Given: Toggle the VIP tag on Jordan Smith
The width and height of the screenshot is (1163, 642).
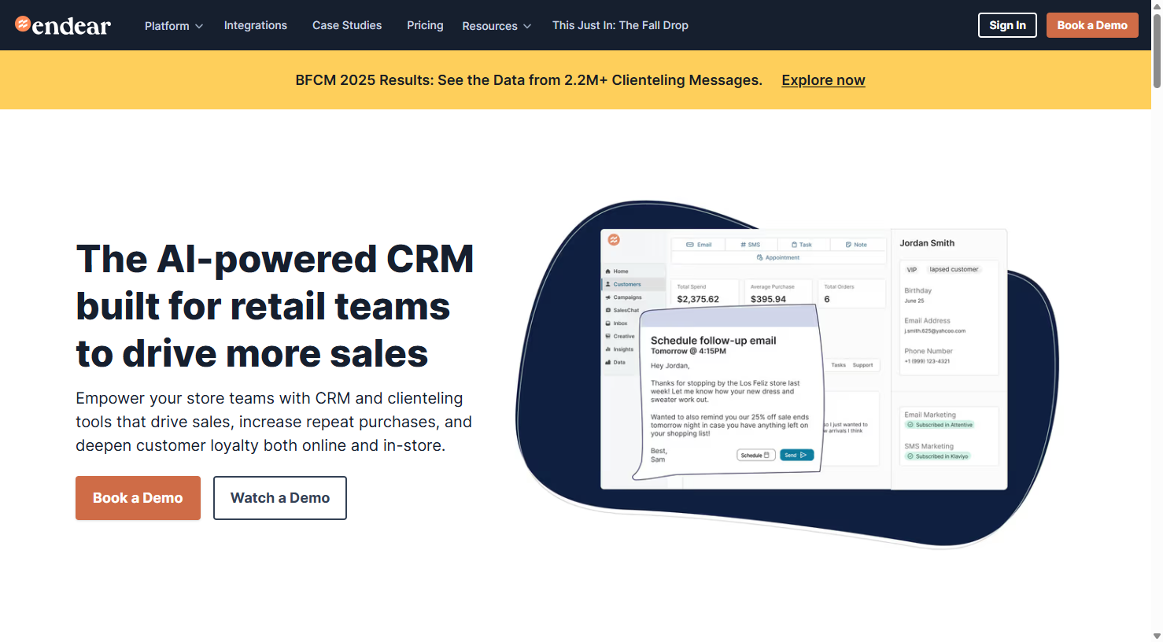Looking at the screenshot, I should (914, 269).
